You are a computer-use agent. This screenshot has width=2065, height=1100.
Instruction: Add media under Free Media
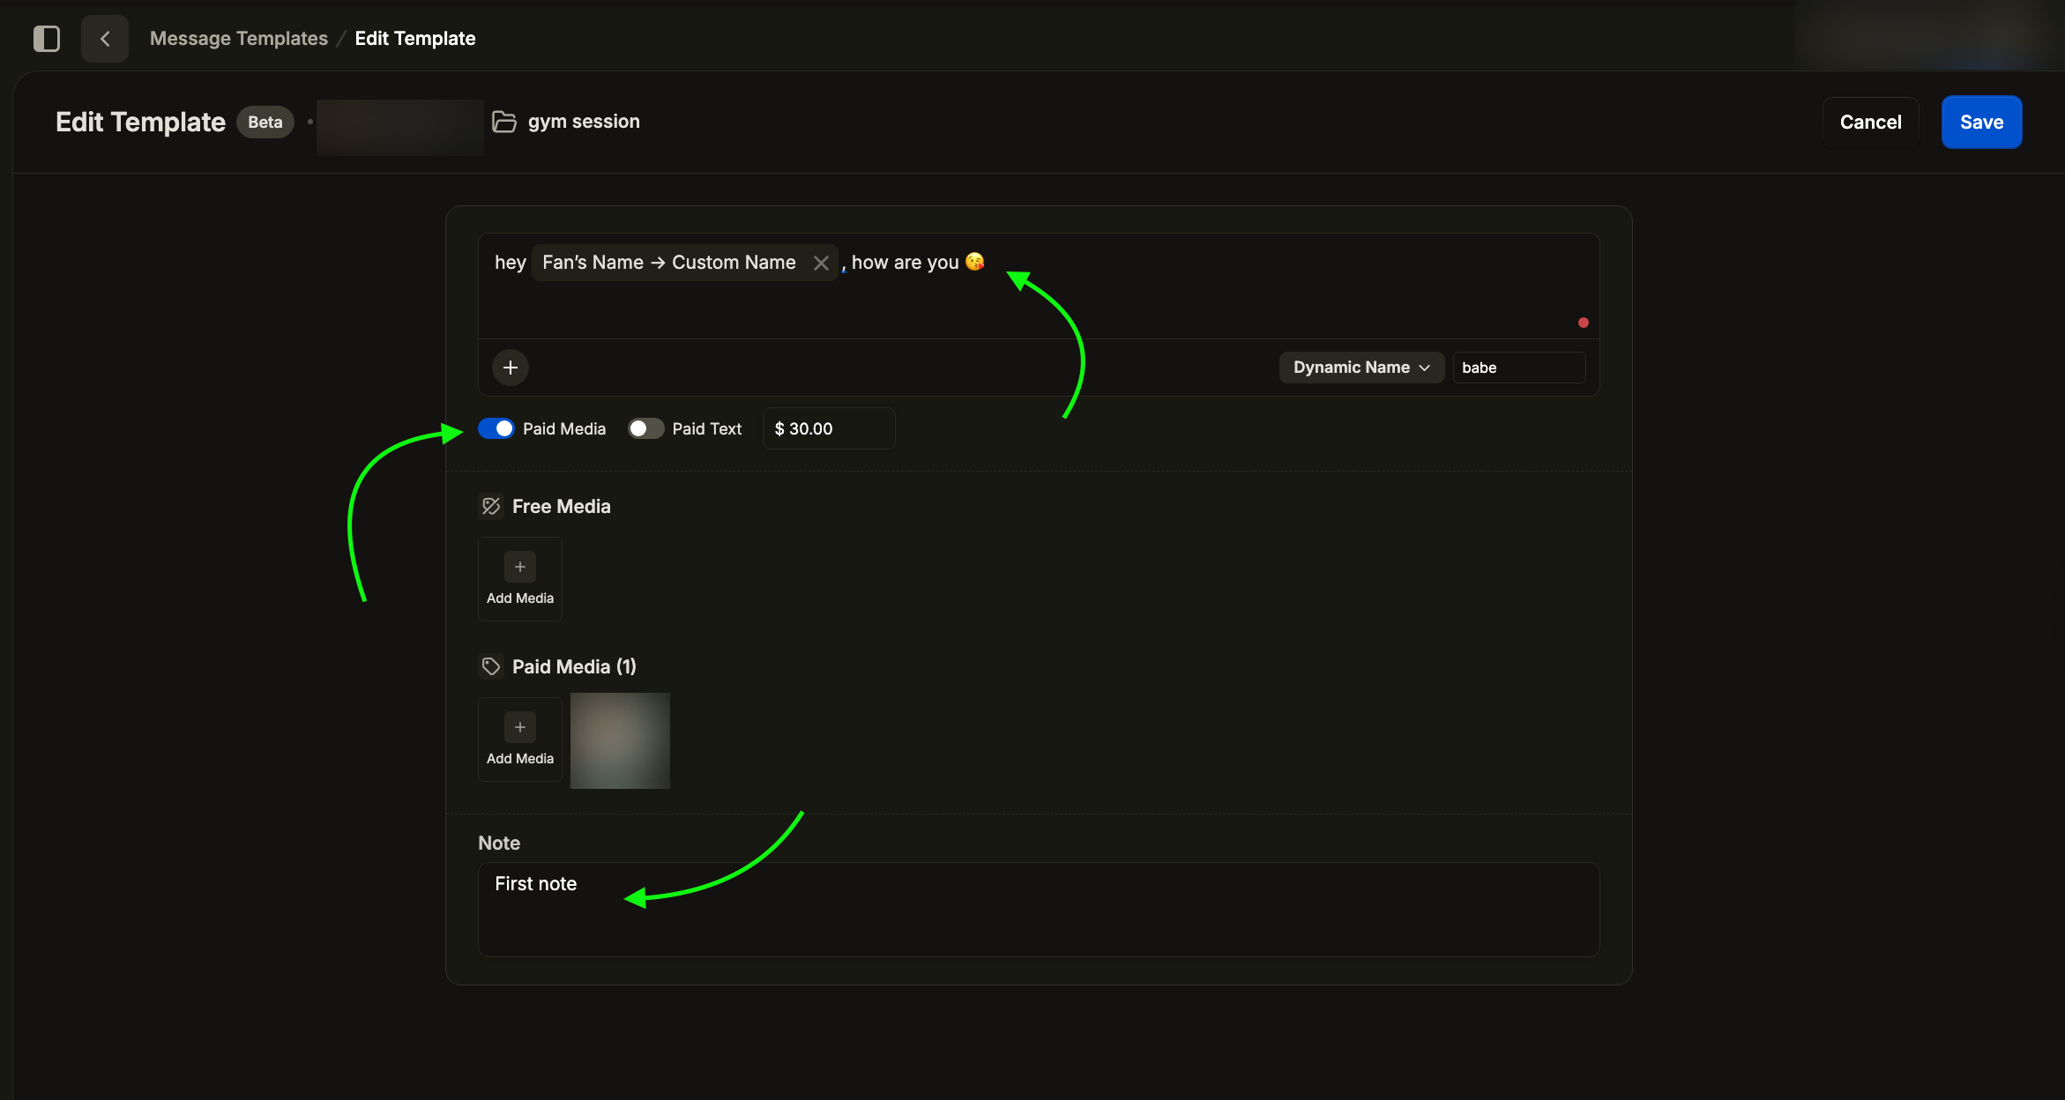[520, 579]
